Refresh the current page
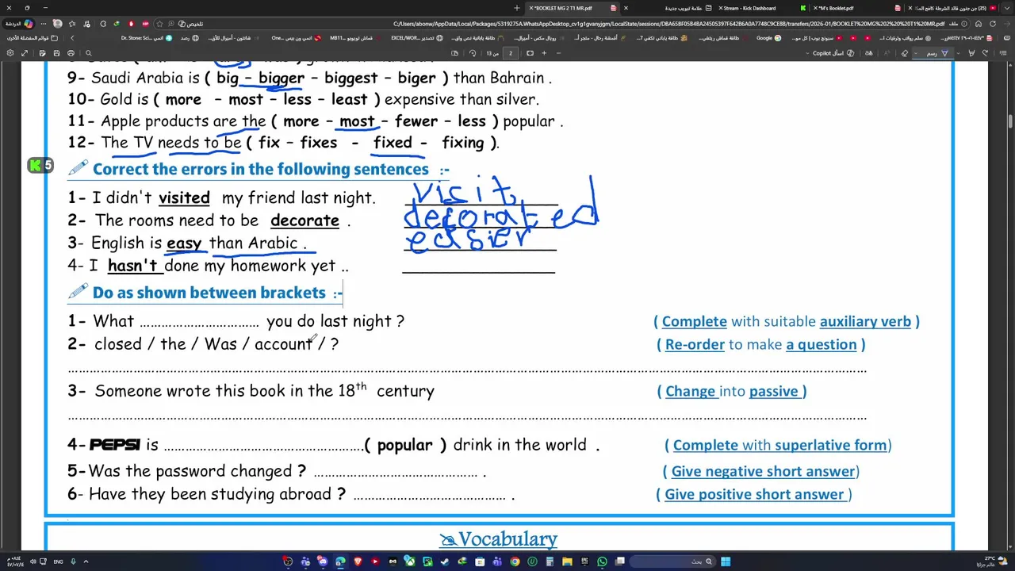The width and height of the screenshot is (1015, 571). tap(992, 24)
